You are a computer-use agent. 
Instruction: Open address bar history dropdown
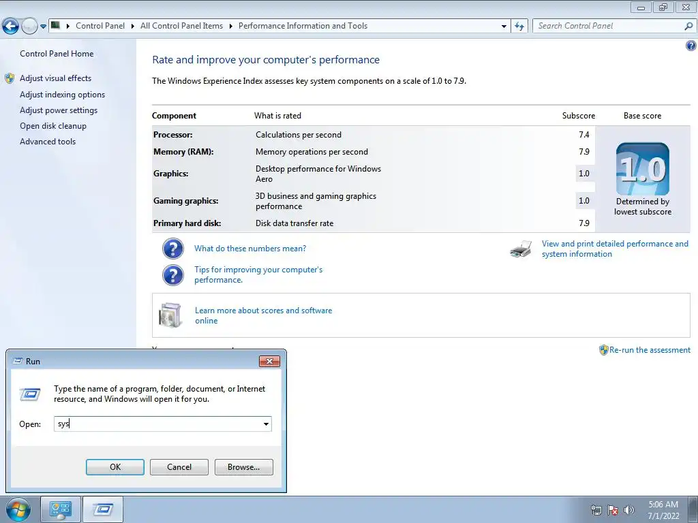[504, 27]
